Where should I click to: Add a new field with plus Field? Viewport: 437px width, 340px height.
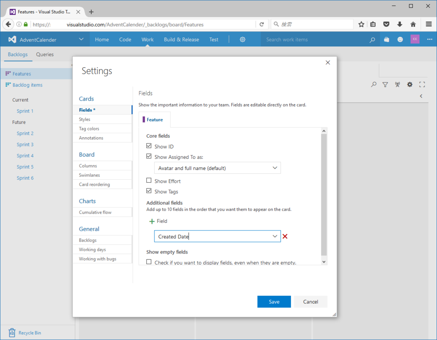click(158, 221)
